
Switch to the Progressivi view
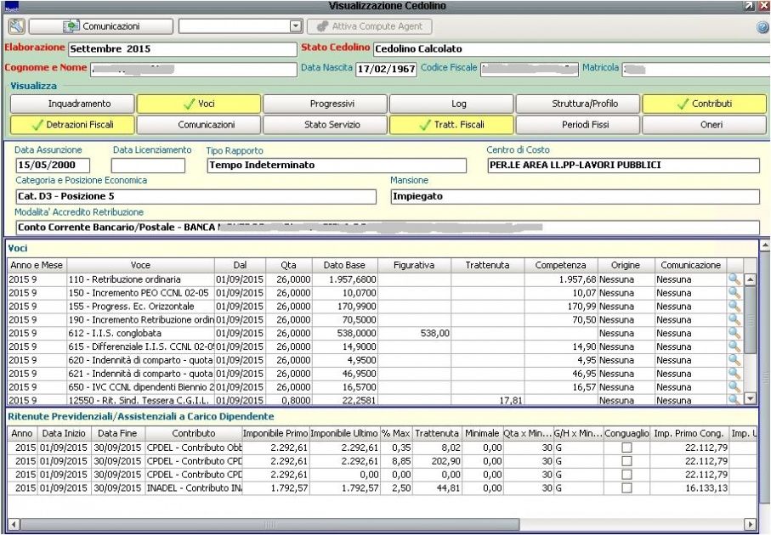(x=325, y=104)
